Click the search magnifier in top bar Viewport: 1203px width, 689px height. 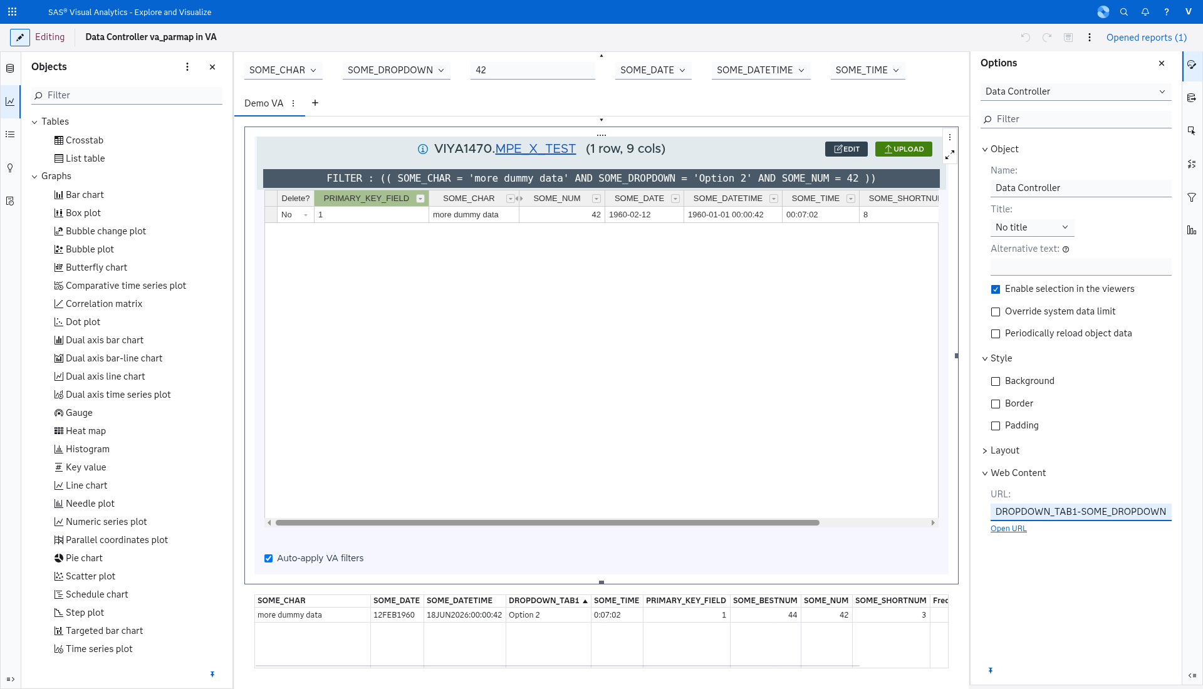click(1124, 12)
